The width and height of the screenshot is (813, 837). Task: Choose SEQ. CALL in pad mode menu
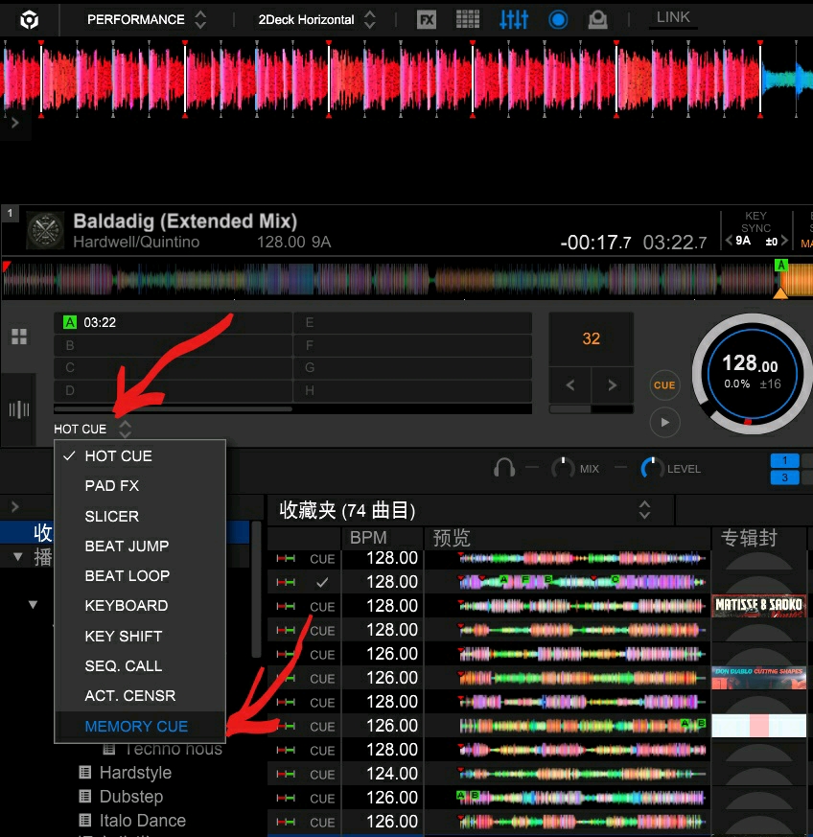(140, 666)
